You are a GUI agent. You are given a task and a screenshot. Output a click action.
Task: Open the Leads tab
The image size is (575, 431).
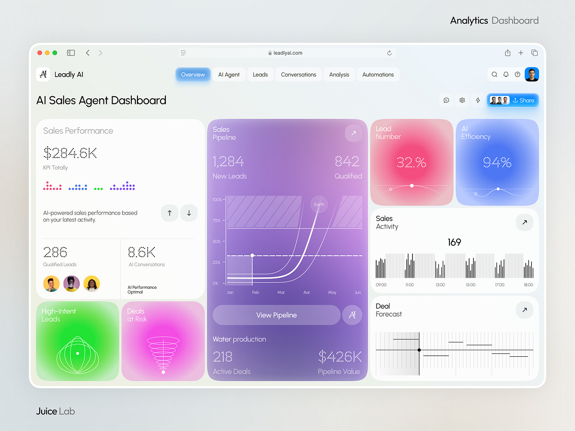click(260, 74)
